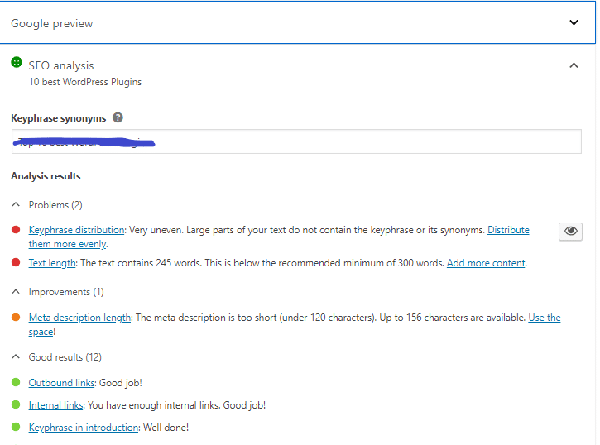Open the Text length link
The height and width of the screenshot is (445, 600).
[52, 263]
